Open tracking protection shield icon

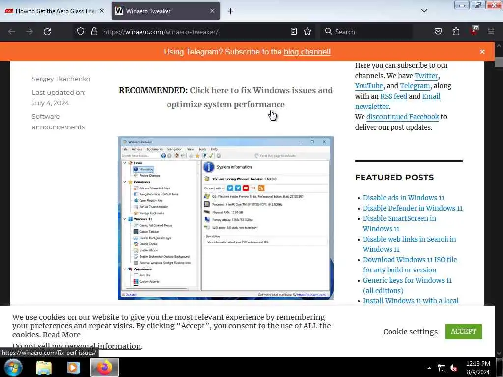[81, 32]
